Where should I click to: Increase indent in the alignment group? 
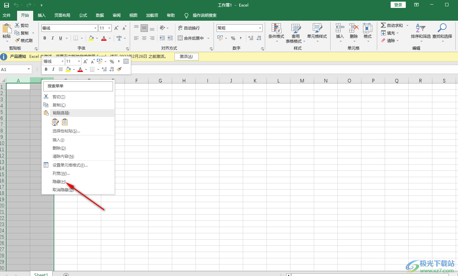click(170, 38)
